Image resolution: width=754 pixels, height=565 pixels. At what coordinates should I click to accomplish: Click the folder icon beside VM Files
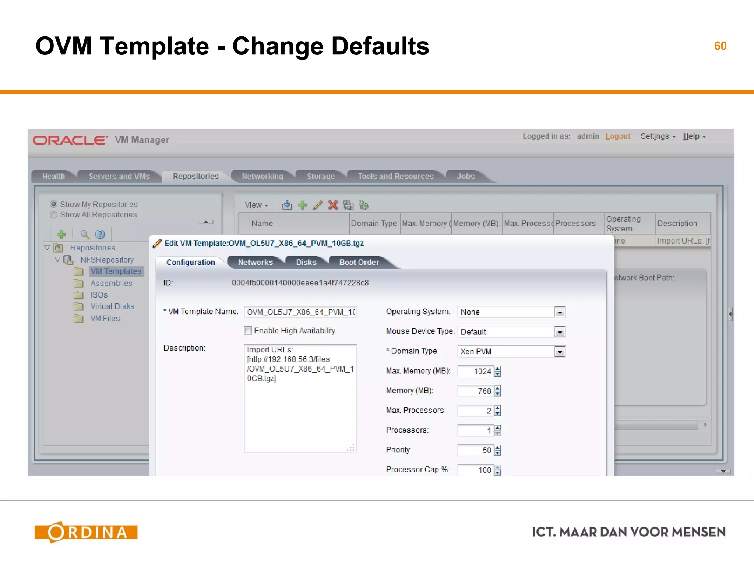(x=78, y=318)
